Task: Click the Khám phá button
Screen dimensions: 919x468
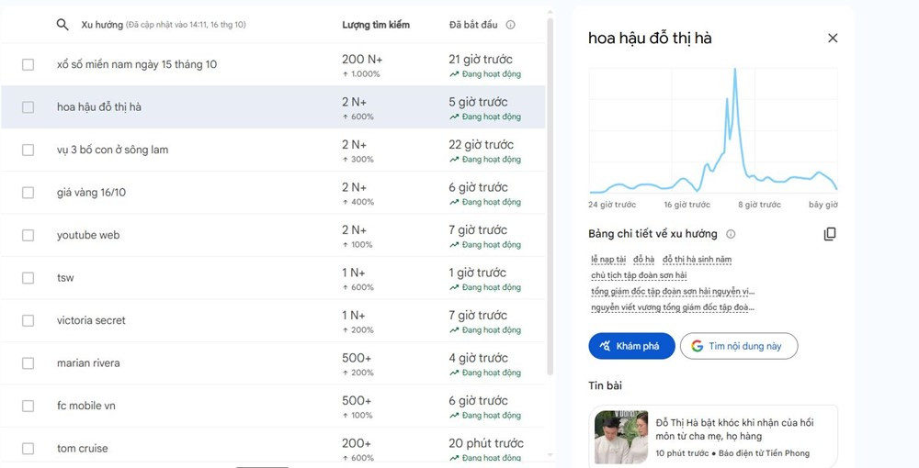Action: point(632,346)
